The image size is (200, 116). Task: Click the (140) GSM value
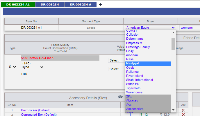[26, 63]
